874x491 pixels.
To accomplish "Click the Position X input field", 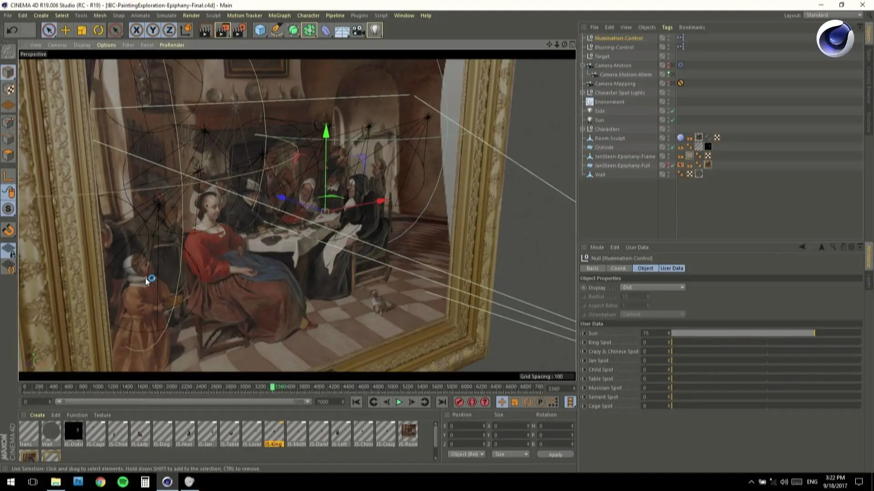I will point(467,426).
